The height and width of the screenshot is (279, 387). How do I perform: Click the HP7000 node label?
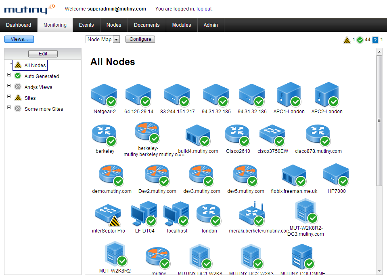(x=337, y=191)
